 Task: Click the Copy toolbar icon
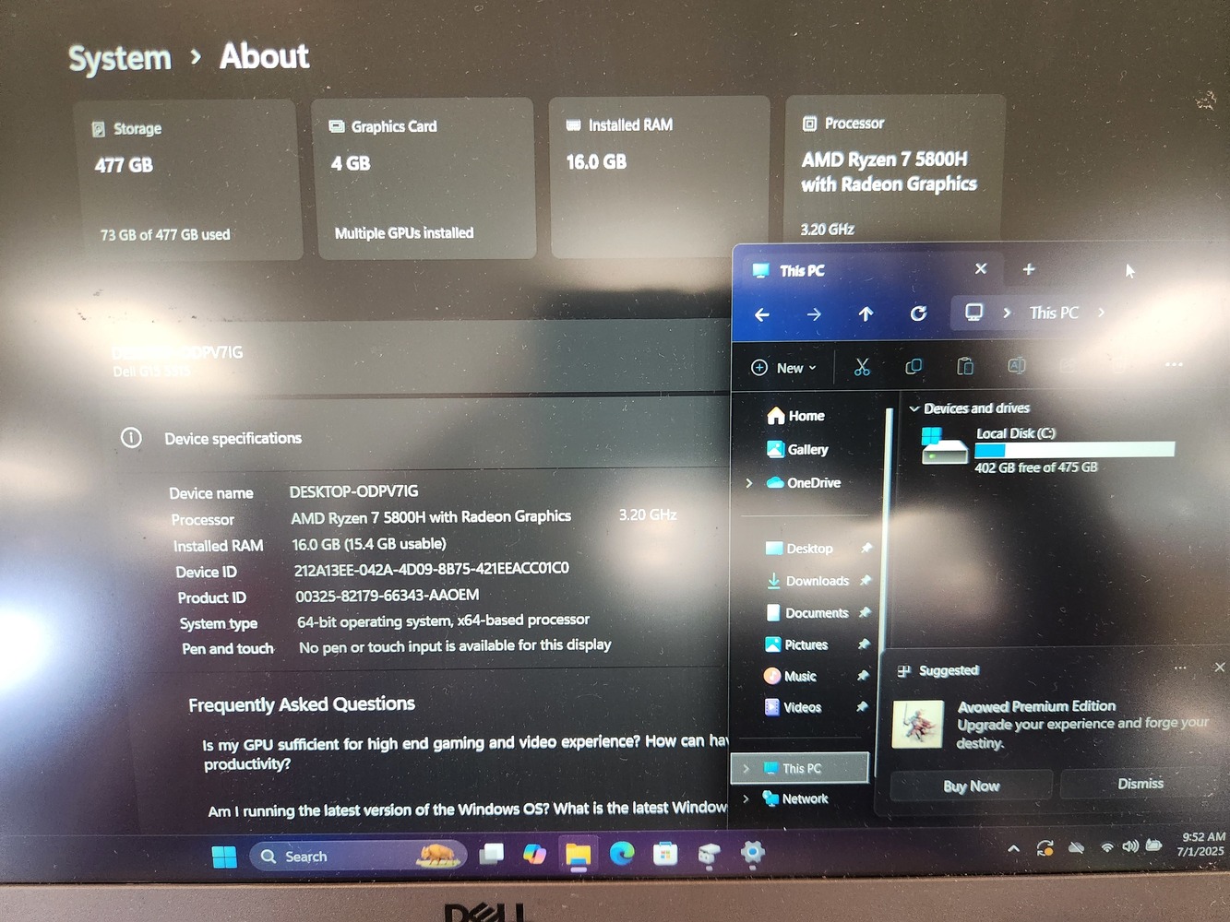pyautogui.click(x=914, y=367)
